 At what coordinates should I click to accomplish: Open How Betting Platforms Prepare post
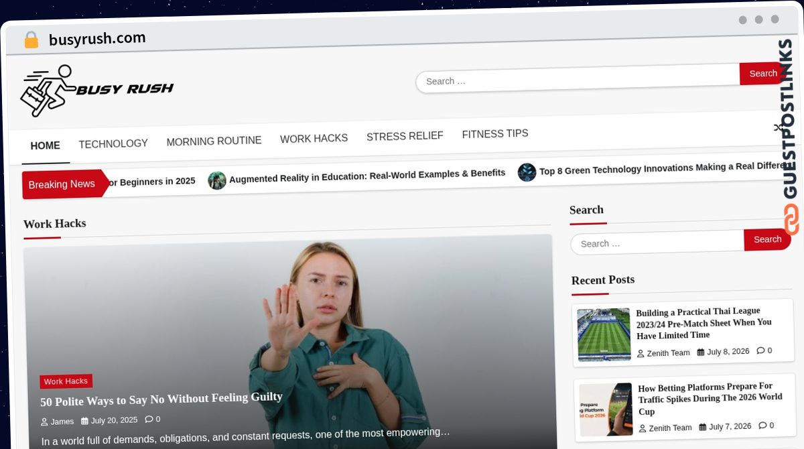710,399
